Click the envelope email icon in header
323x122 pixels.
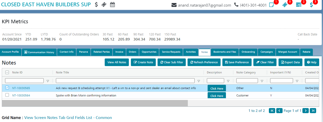click(x=174, y=5)
